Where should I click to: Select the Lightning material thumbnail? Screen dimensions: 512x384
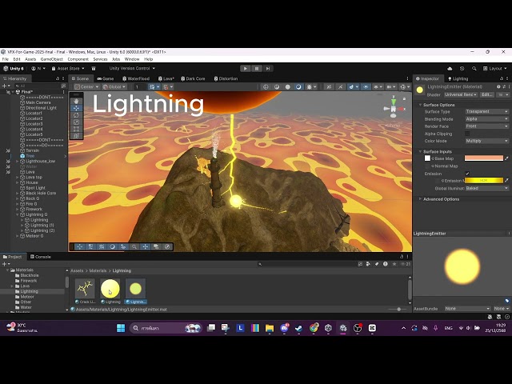[110, 290]
